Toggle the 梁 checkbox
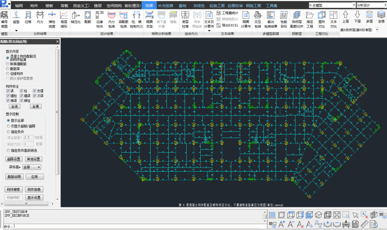The image size is (387, 230). (x=8, y=91)
